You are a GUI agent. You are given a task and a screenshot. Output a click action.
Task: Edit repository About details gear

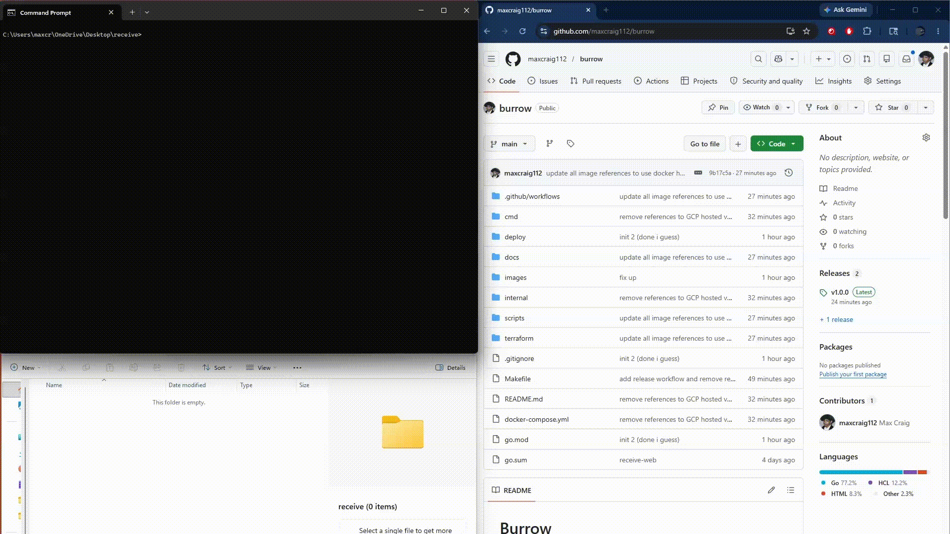(926, 138)
